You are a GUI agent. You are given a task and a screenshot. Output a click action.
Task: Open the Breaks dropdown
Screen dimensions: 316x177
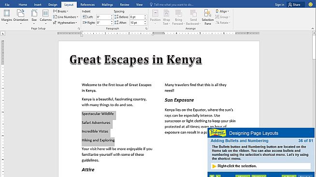pos(61,11)
